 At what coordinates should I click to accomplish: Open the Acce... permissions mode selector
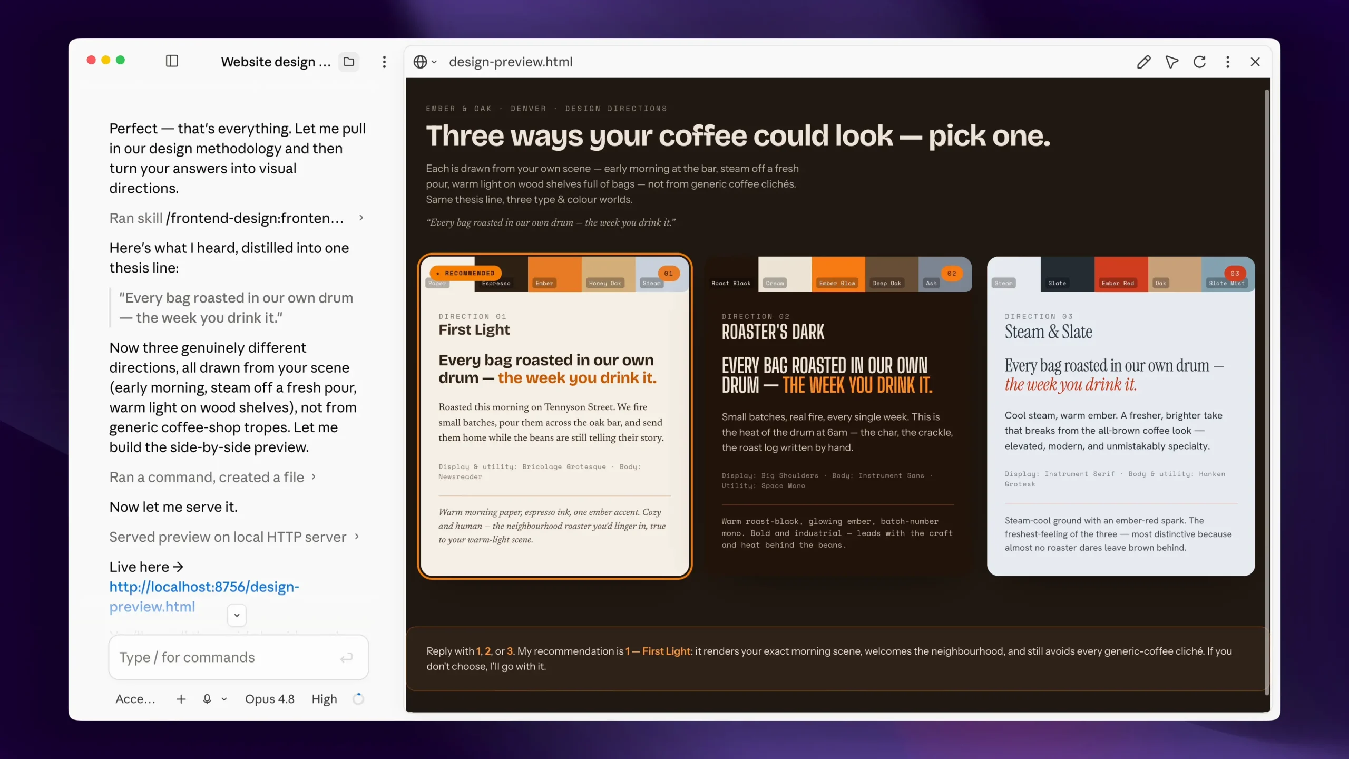[x=135, y=699]
